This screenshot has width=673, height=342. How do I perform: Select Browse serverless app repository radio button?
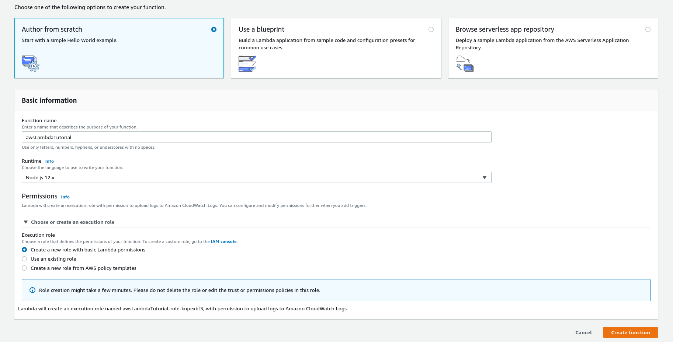click(x=648, y=29)
